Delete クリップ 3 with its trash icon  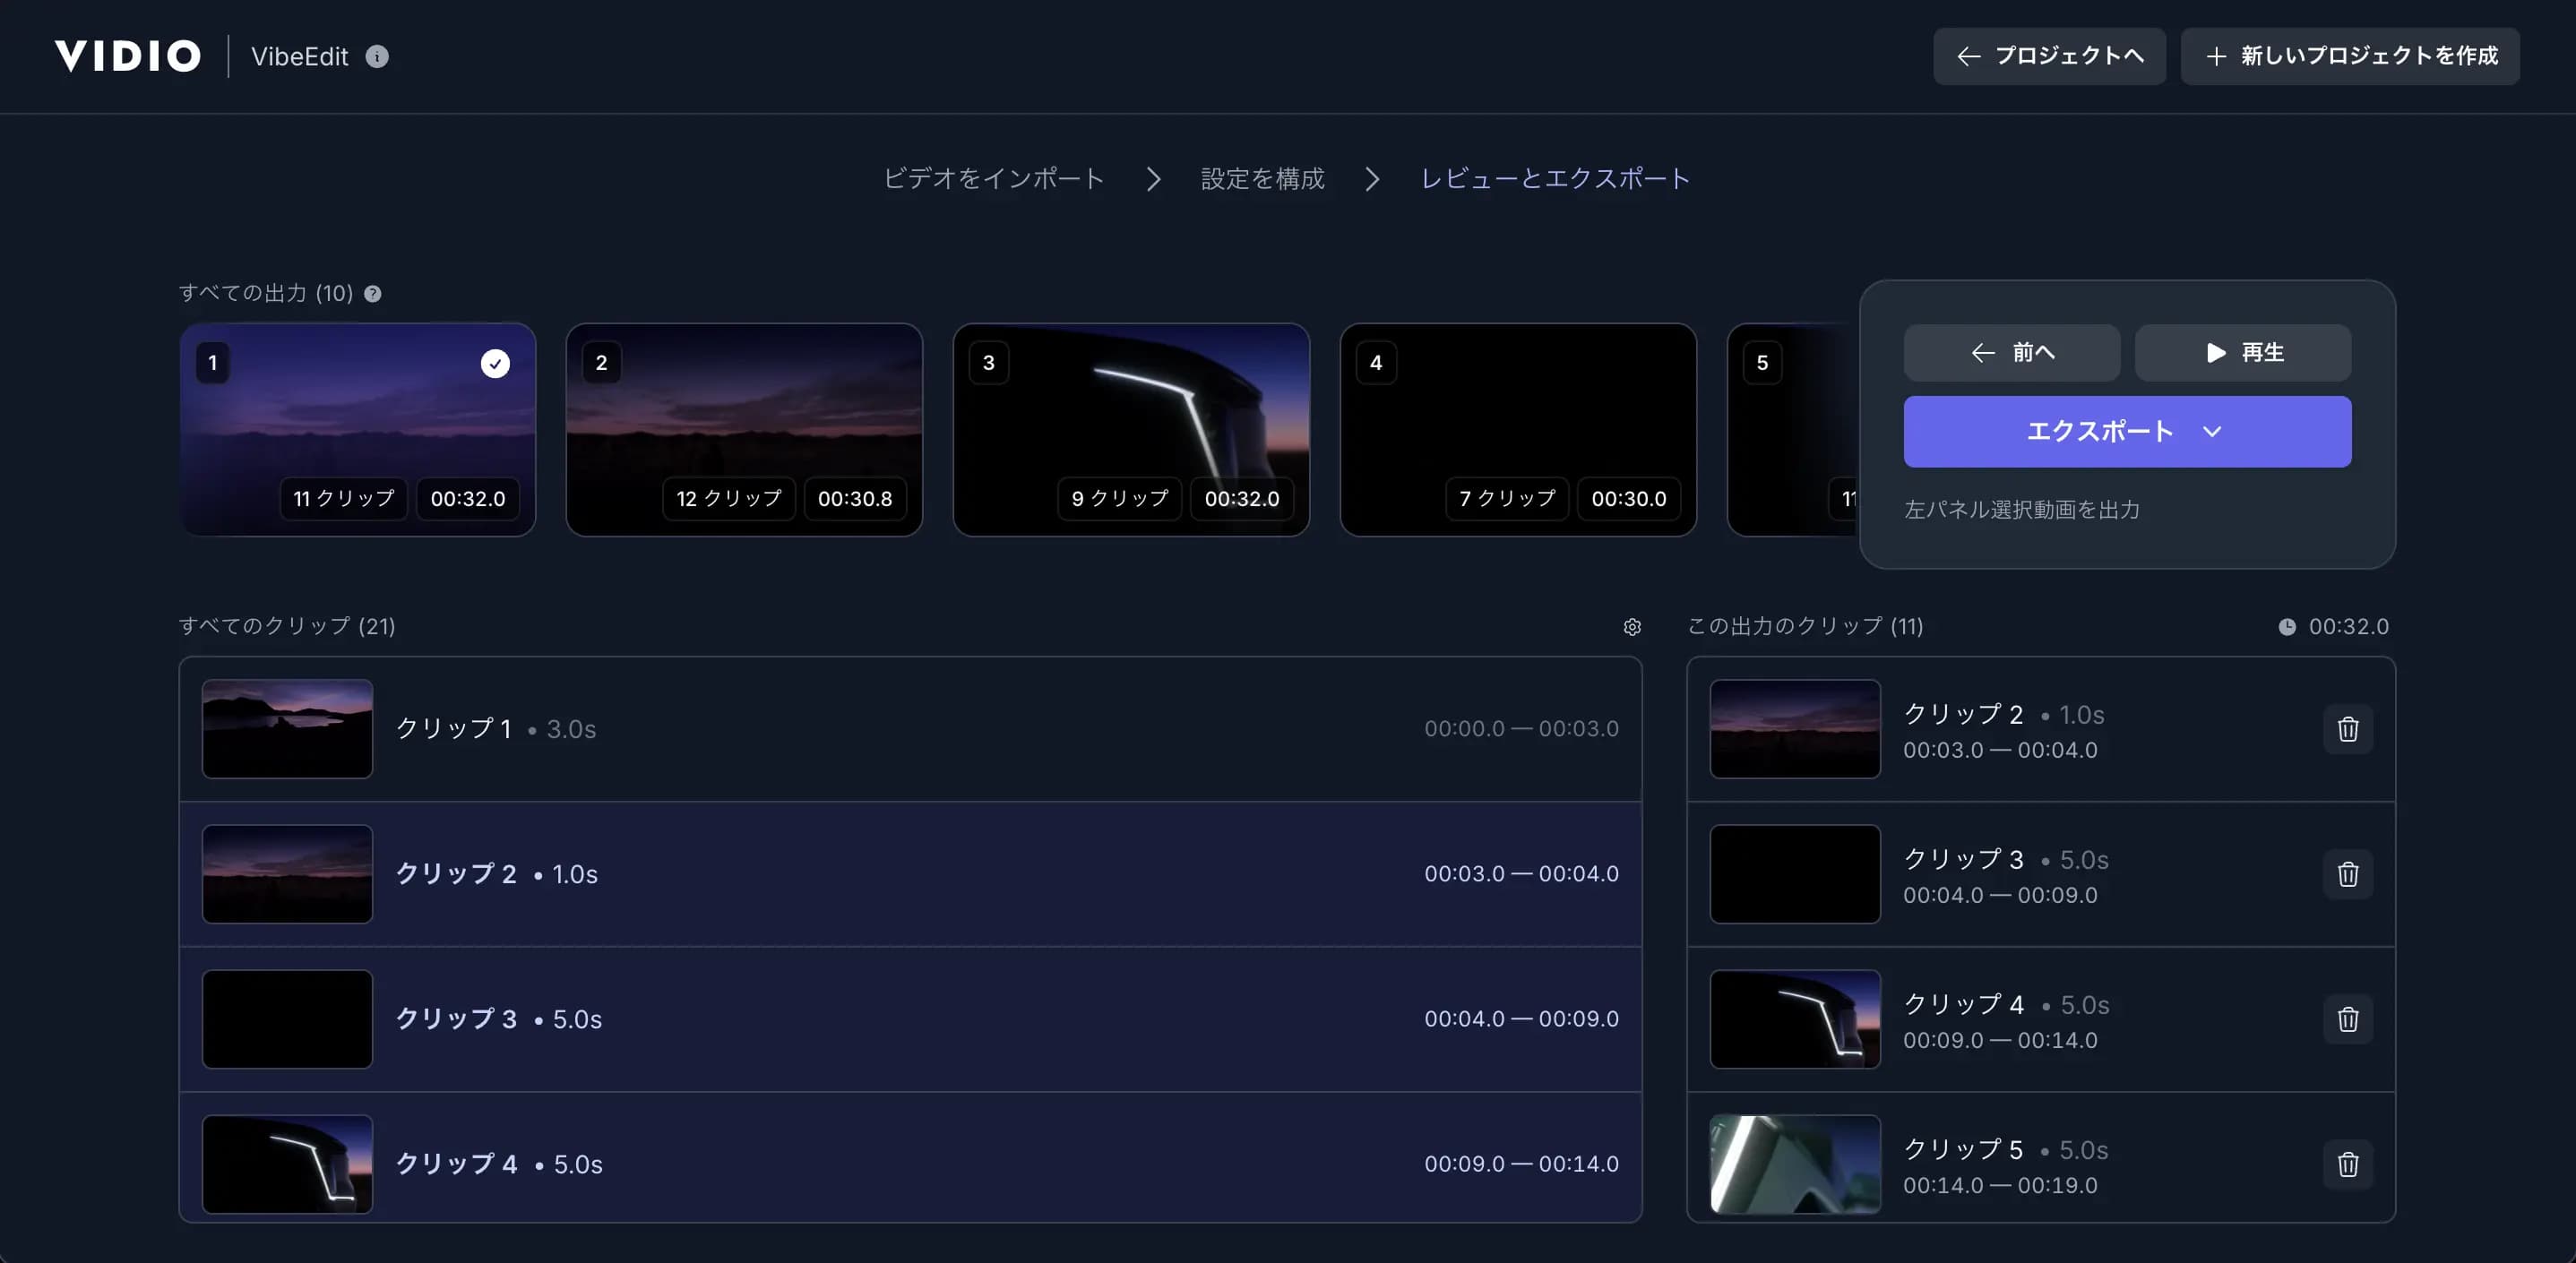click(2347, 874)
